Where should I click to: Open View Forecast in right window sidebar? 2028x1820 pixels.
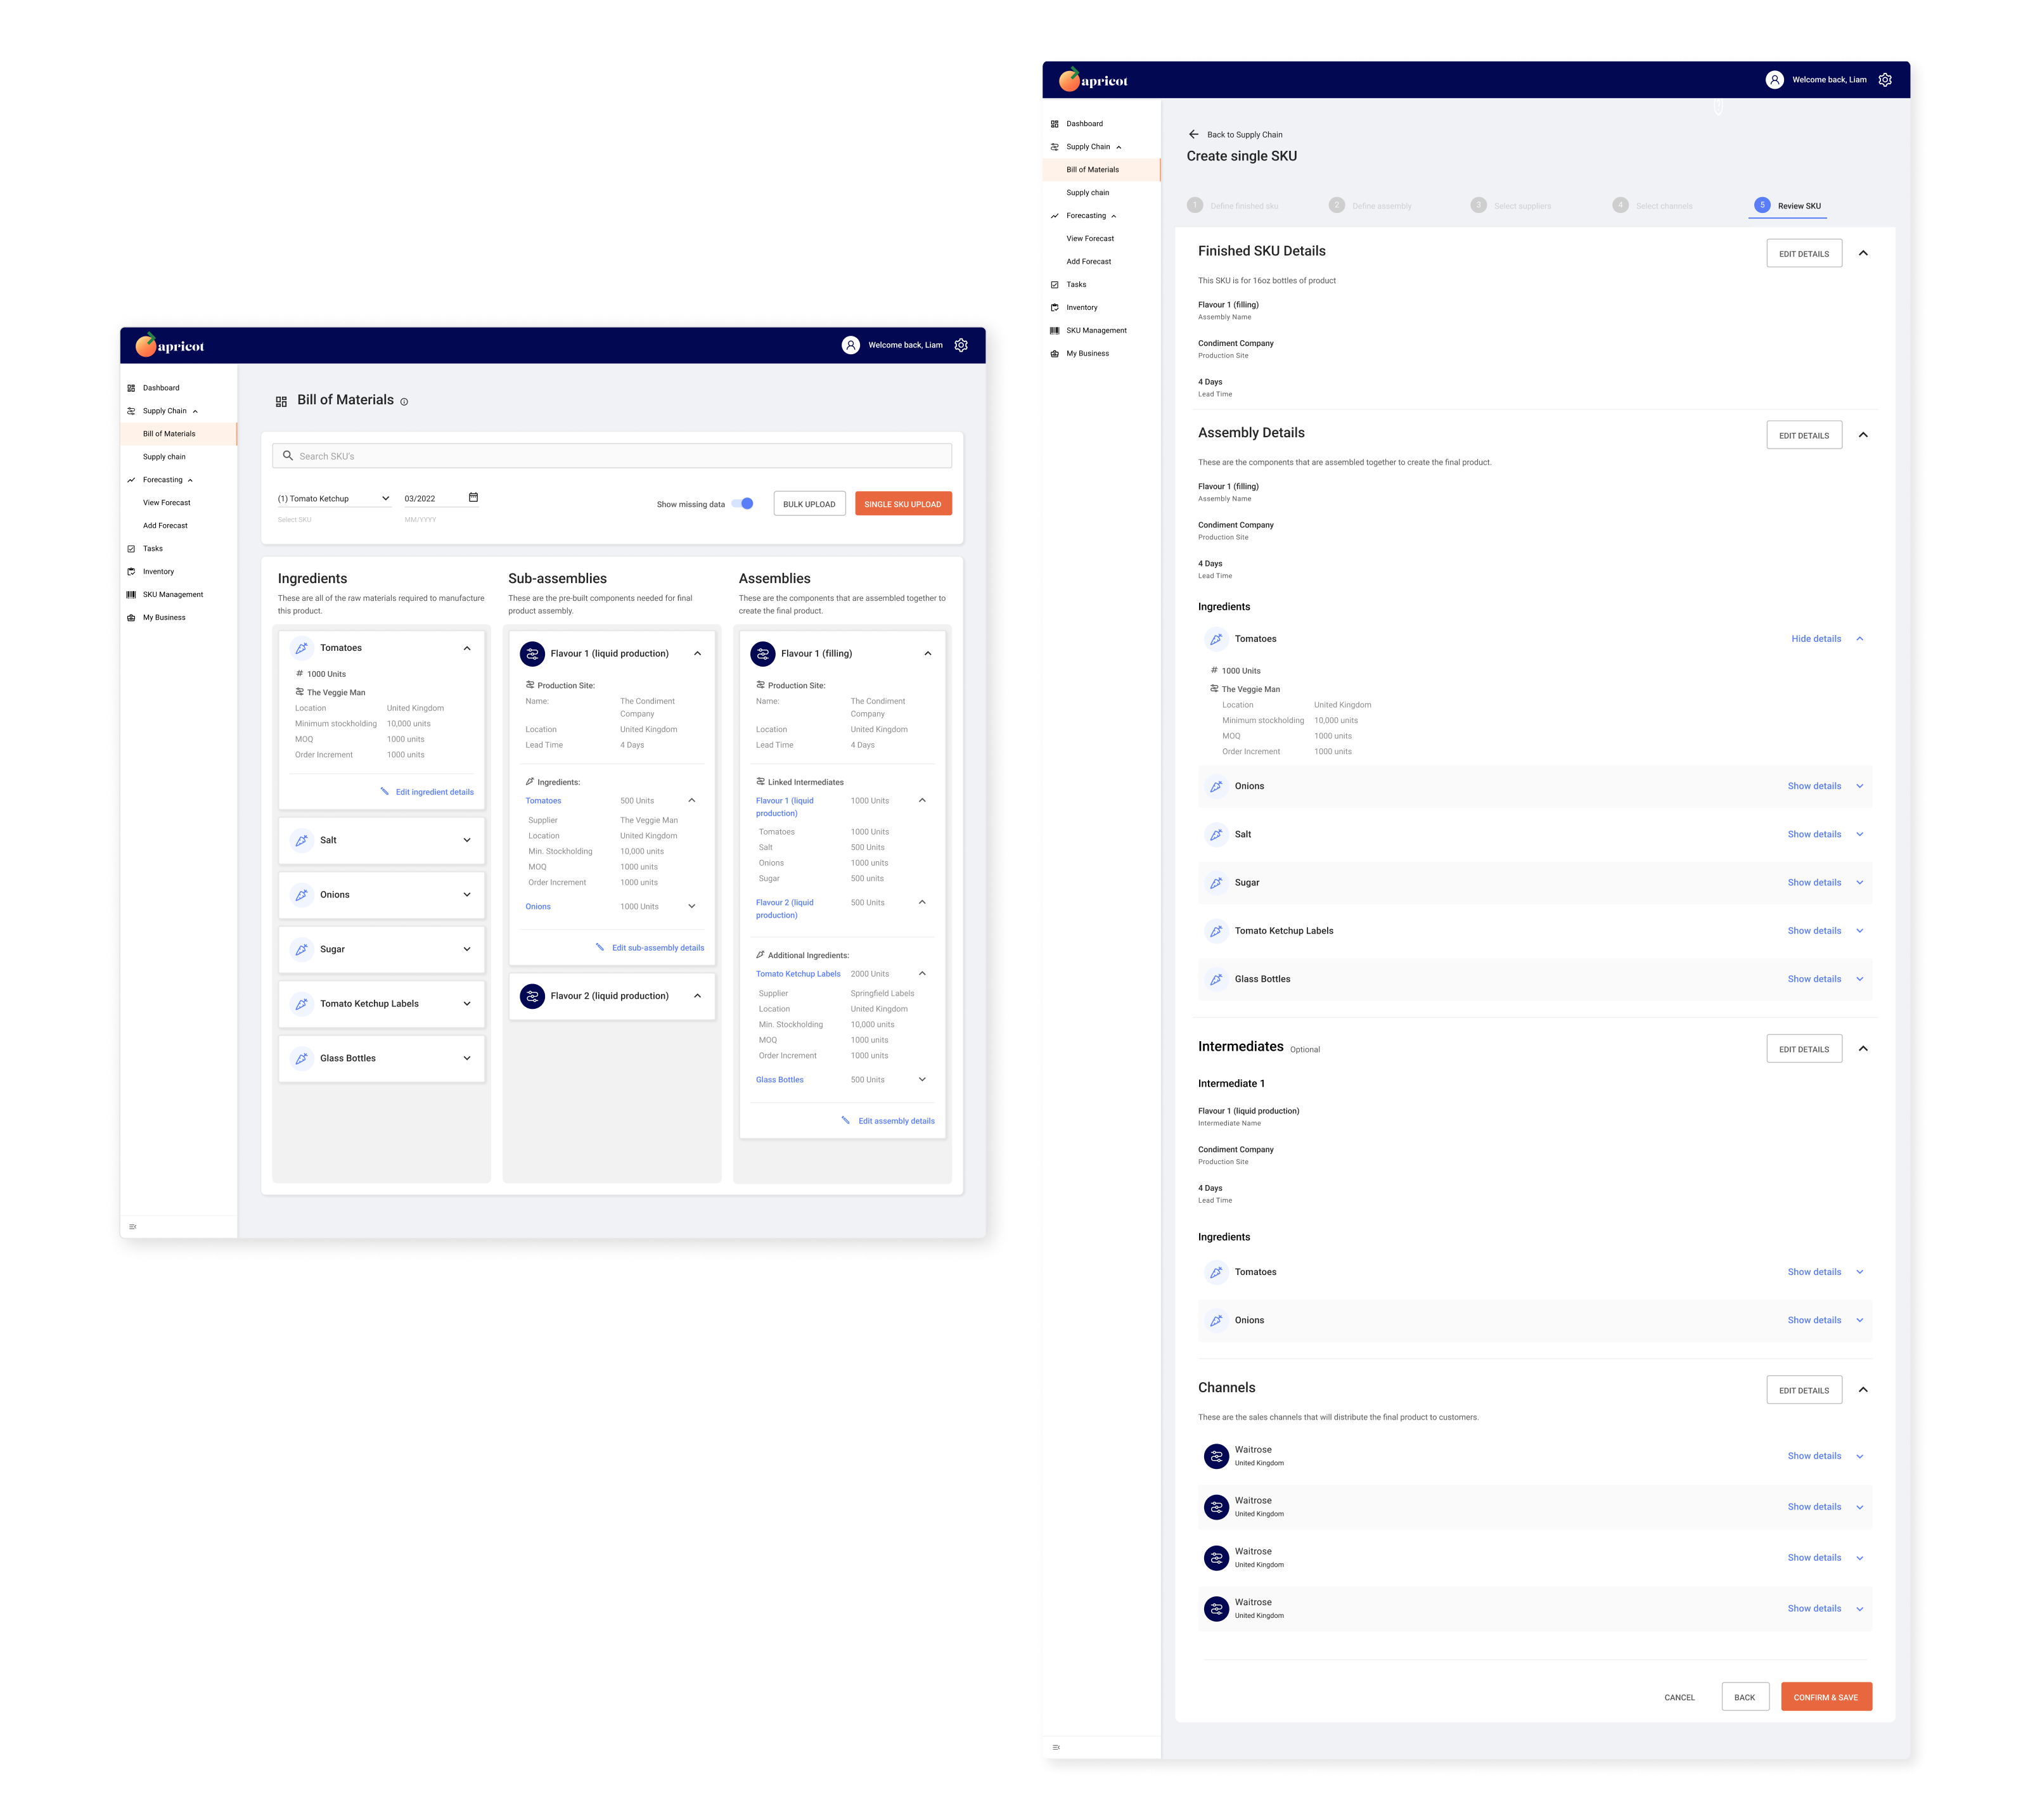(1089, 238)
